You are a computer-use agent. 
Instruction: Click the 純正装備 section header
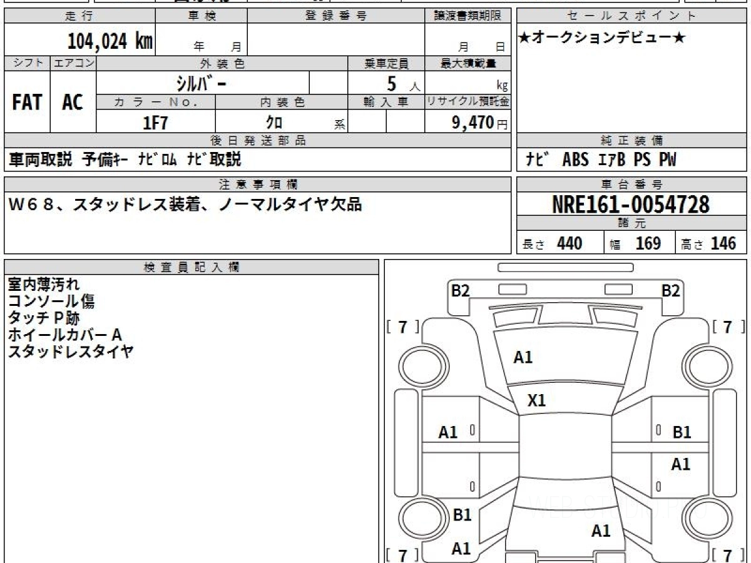[632, 141]
